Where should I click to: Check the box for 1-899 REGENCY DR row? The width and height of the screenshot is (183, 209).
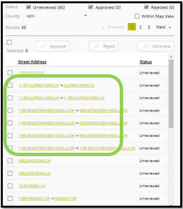[10, 199]
